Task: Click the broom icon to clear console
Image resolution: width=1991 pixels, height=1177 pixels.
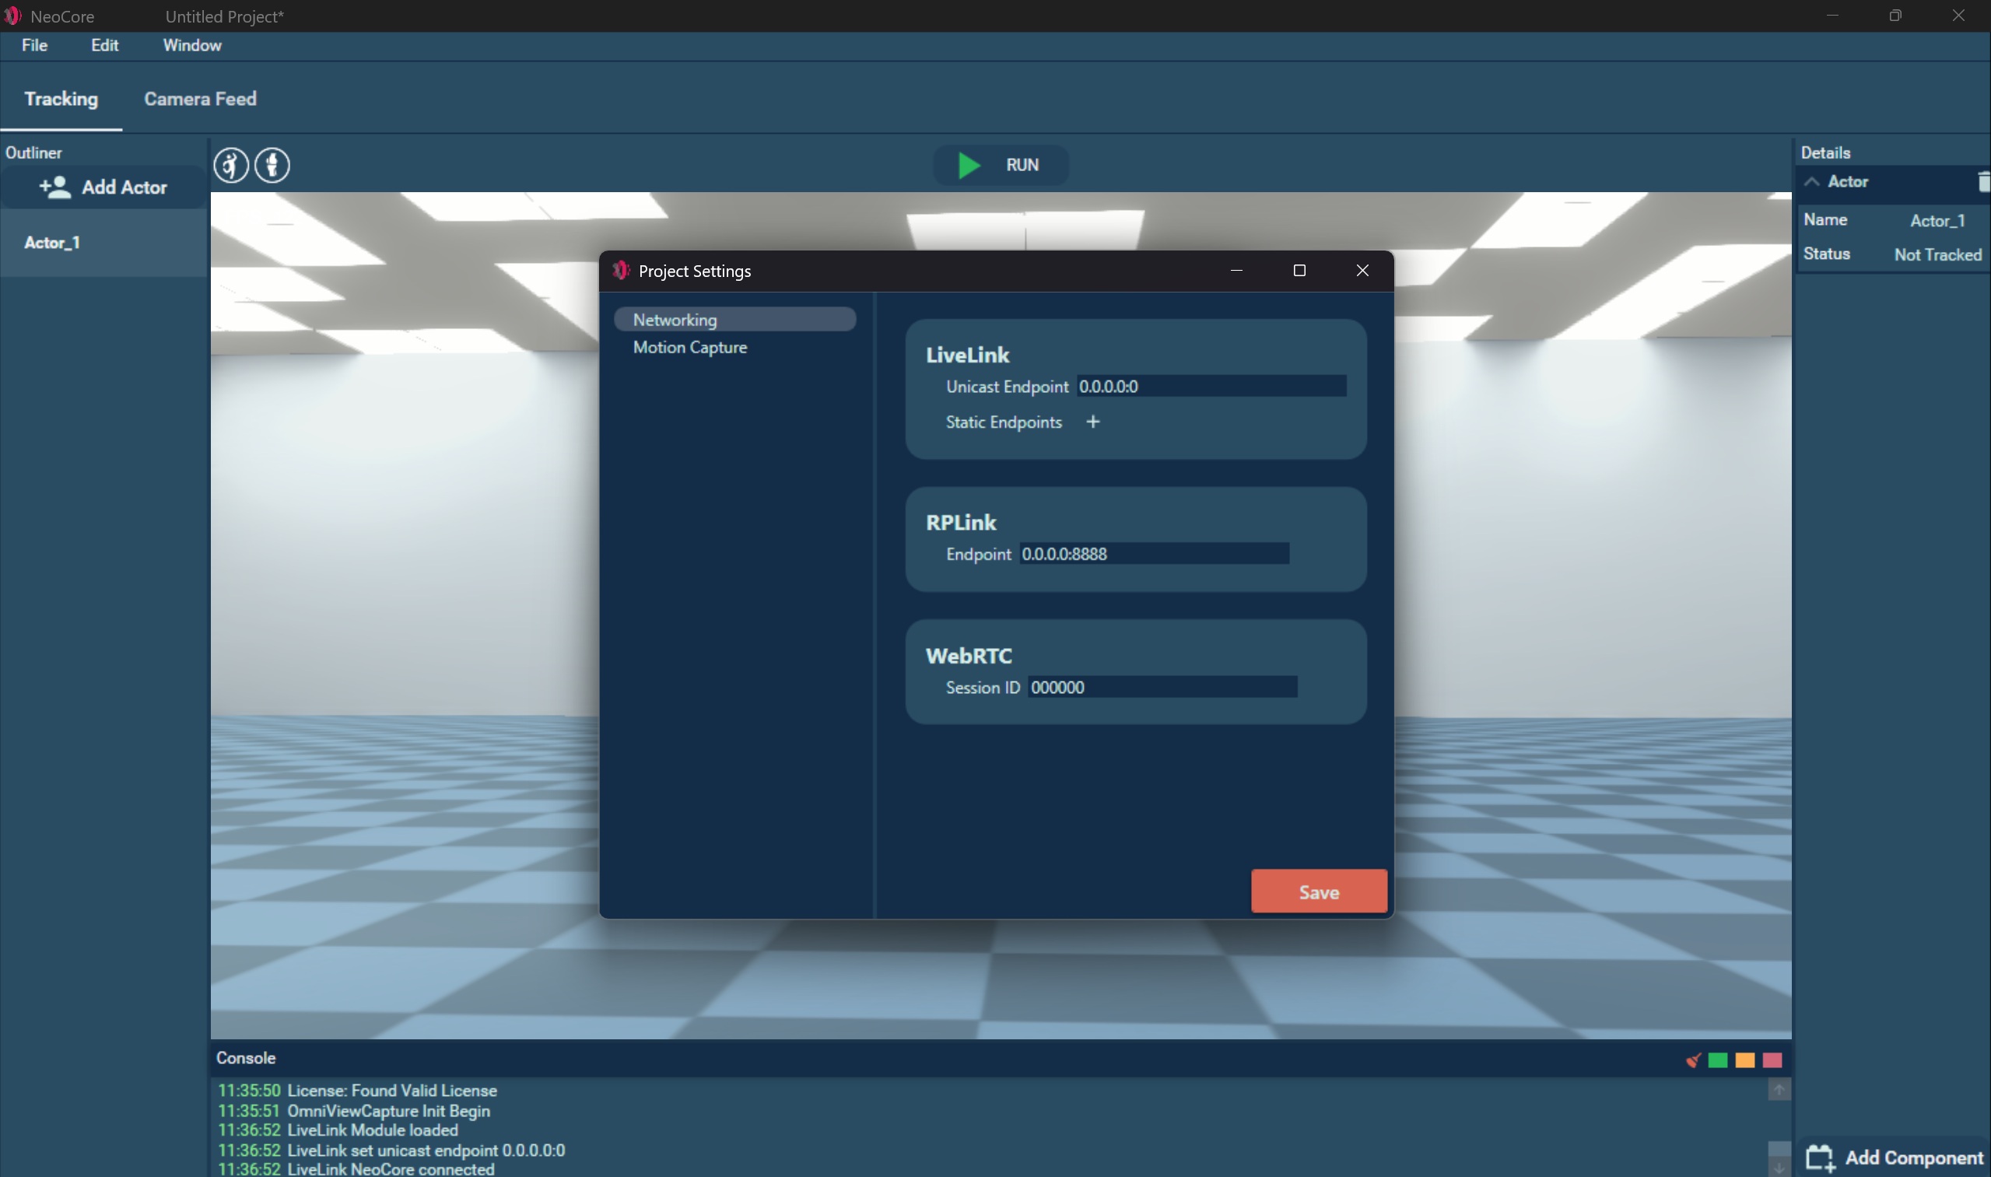Action: [x=1693, y=1060]
